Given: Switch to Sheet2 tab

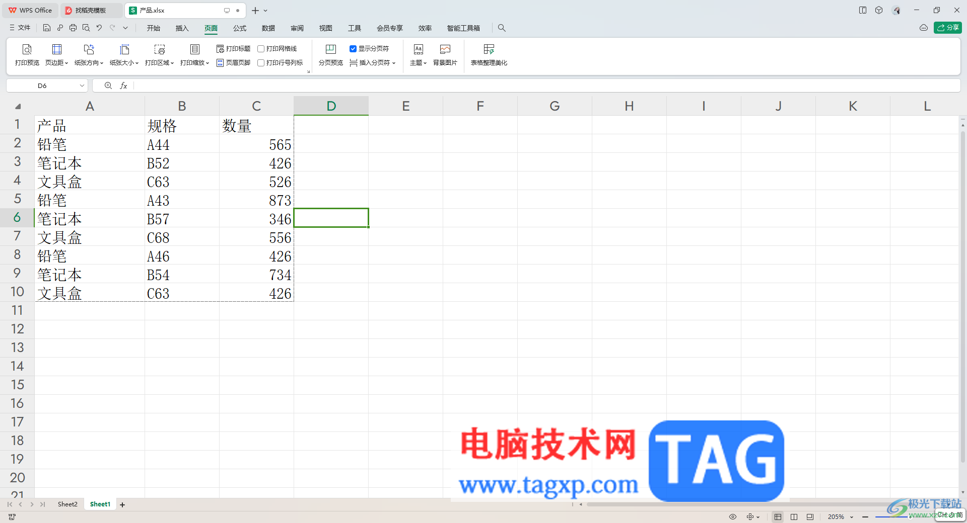Looking at the screenshot, I should click(x=67, y=504).
